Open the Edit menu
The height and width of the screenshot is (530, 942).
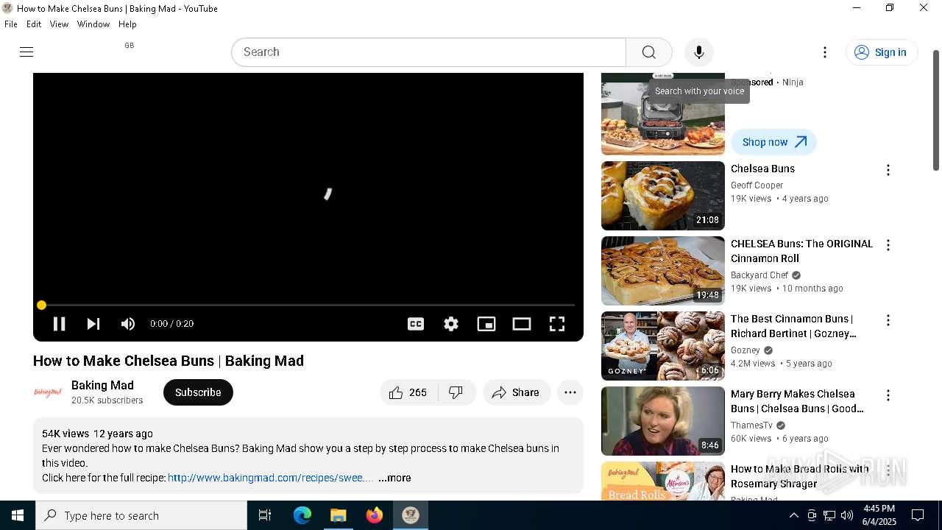pos(34,24)
